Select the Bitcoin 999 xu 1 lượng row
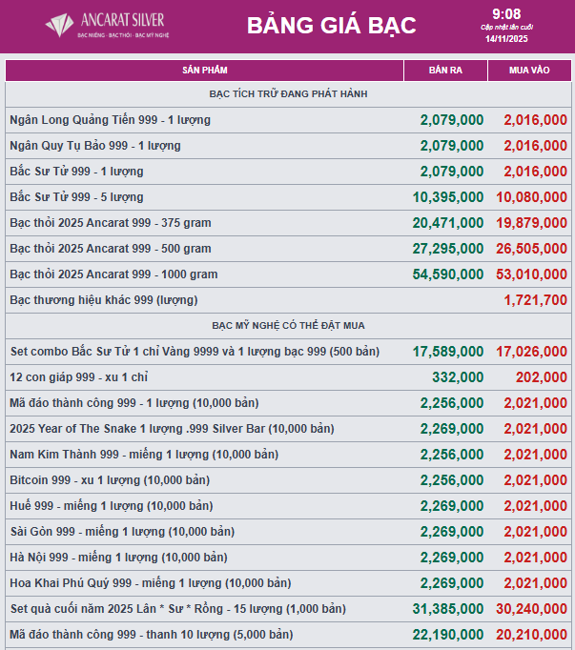The height and width of the screenshot is (650, 575). pyautogui.click(x=110, y=479)
